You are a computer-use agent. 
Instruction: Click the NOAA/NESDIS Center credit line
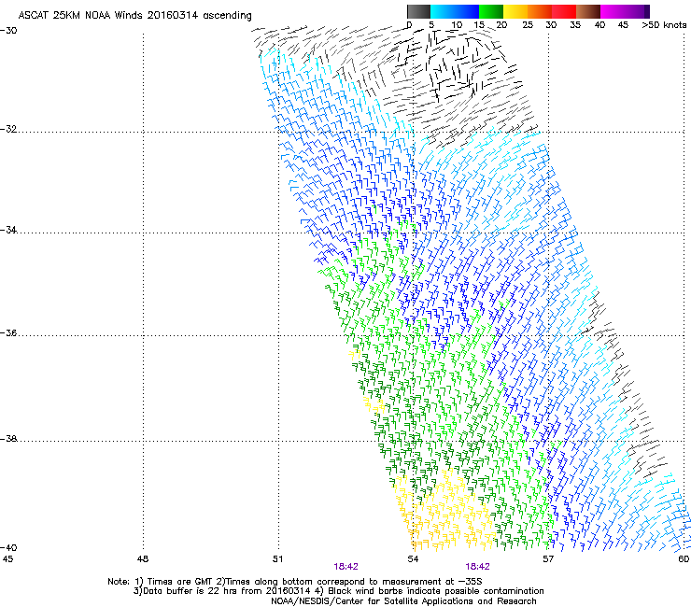pyautogui.click(x=403, y=601)
